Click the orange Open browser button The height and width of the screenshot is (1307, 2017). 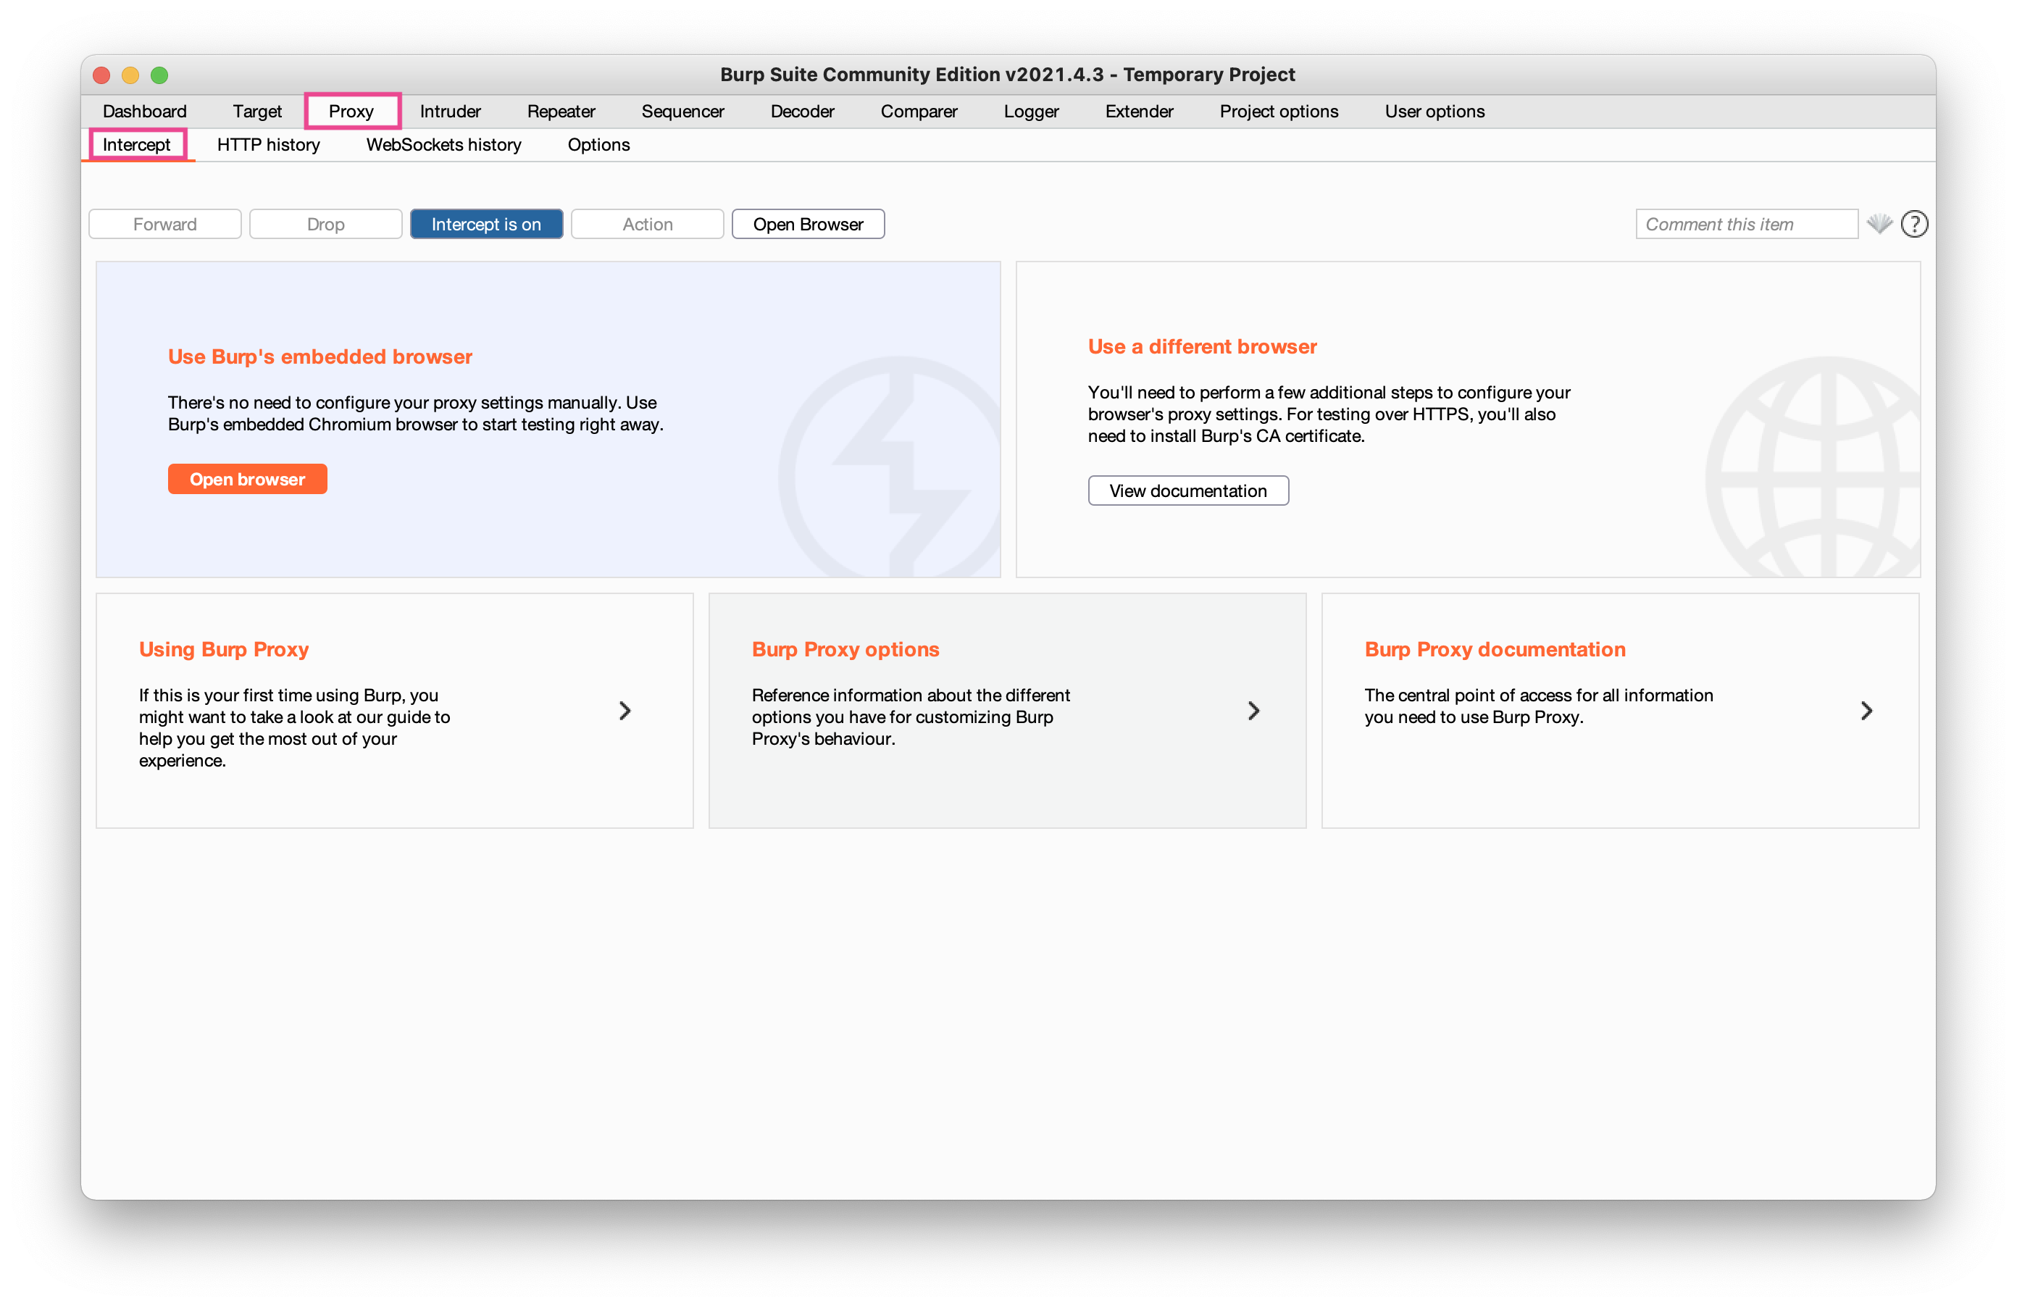click(x=248, y=479)
